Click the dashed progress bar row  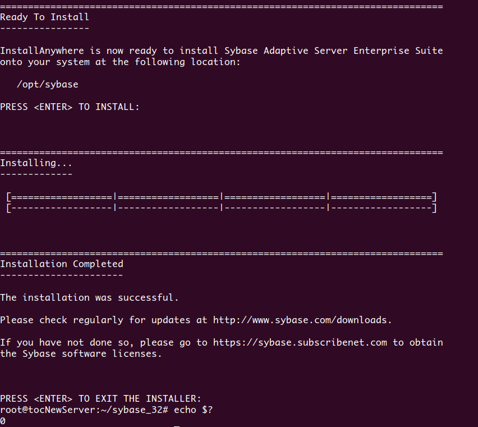click(221, 208)
